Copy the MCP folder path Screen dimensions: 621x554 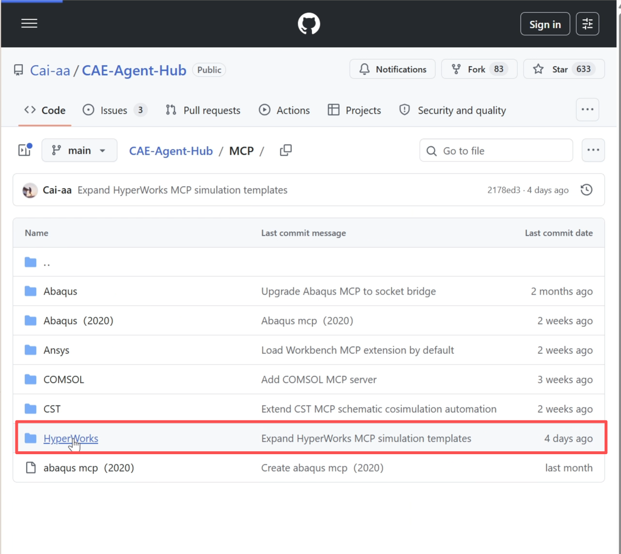(286, 150)
